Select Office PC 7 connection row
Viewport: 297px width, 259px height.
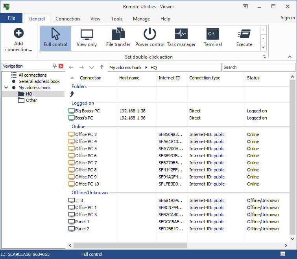click(x=179, y=163)
